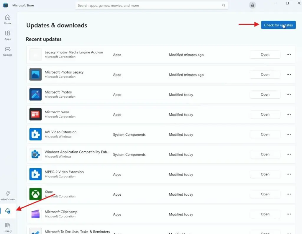302x234 pixels.
Task: Select the Home icon in sidebar
Action: click(x=7, y=18)
